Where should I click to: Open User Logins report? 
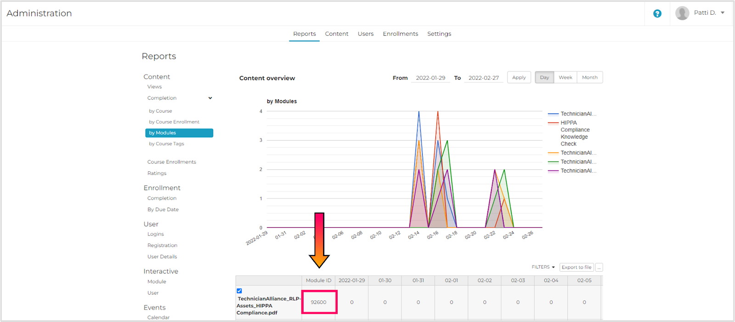(155, 234)
